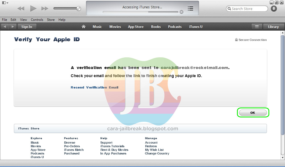285x167 pixels.
Task: Open My Wish List link
Action: [154, 150]
